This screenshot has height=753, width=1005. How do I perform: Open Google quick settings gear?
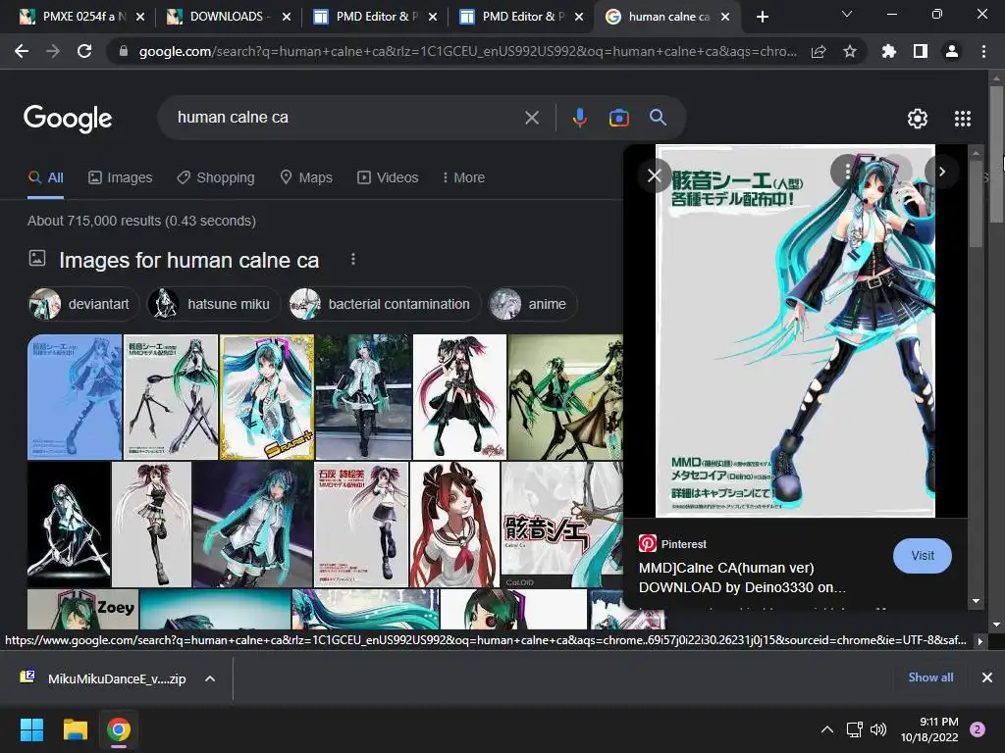918,119
